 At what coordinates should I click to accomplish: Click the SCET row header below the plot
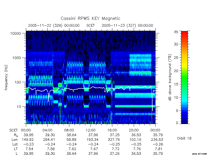(13, 130)
